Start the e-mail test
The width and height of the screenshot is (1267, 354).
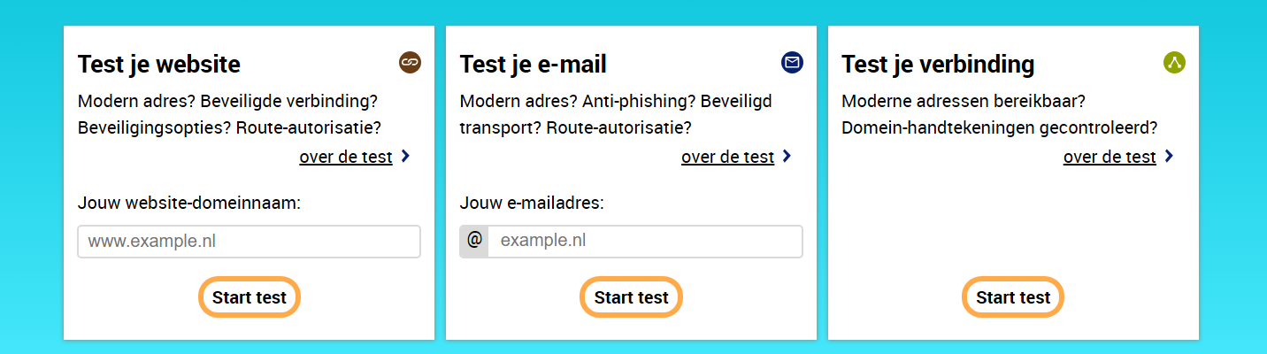(632, 297)
